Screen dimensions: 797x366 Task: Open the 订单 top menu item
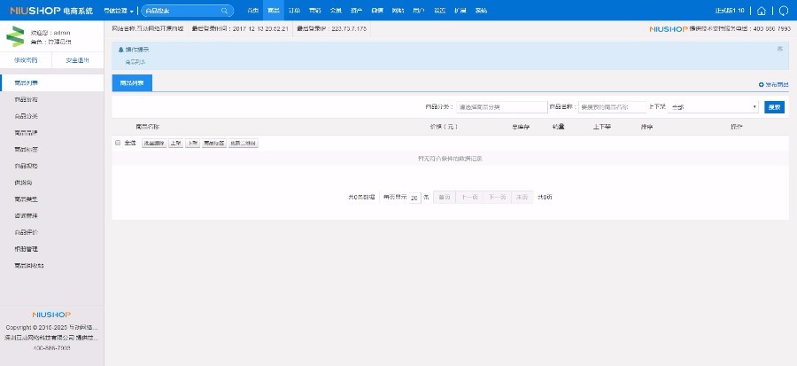294,11
